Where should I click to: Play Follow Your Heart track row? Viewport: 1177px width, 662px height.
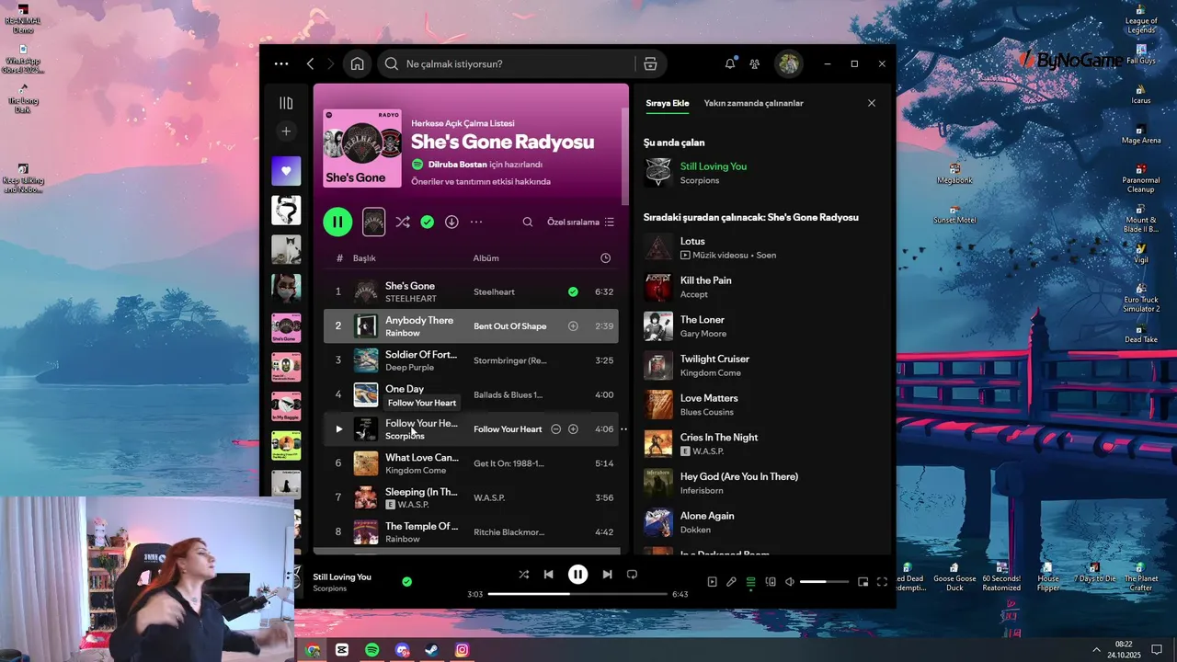point(338,429)
